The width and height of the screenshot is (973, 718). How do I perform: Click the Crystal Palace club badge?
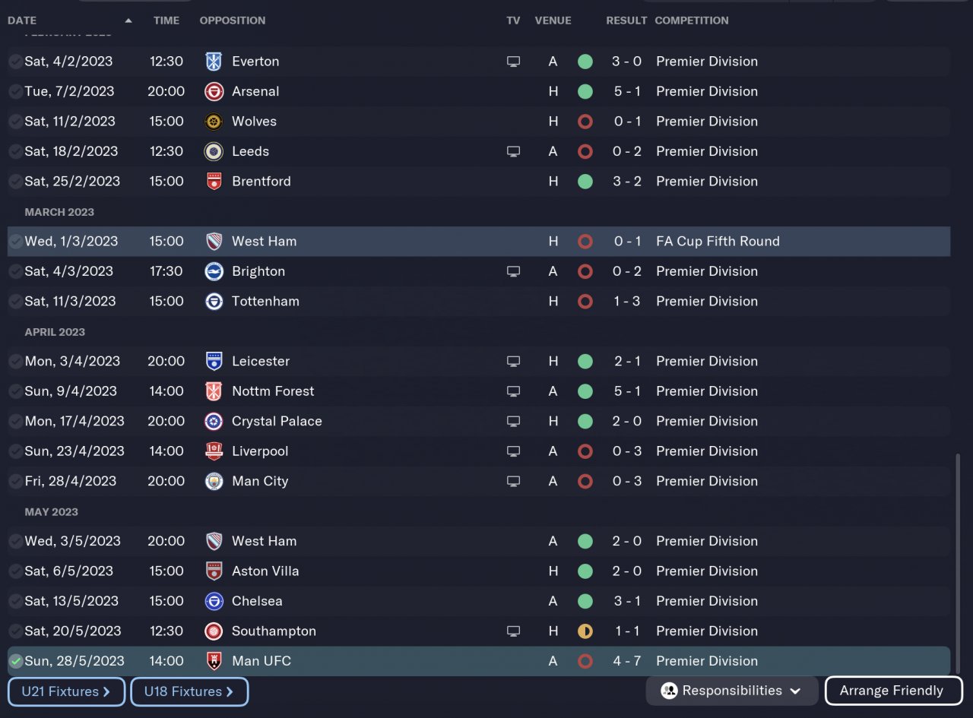(214, 422)
